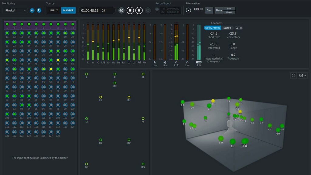311x175 pixels.
Task: Pause loudness metering with the pause icon
Action: 241,28
